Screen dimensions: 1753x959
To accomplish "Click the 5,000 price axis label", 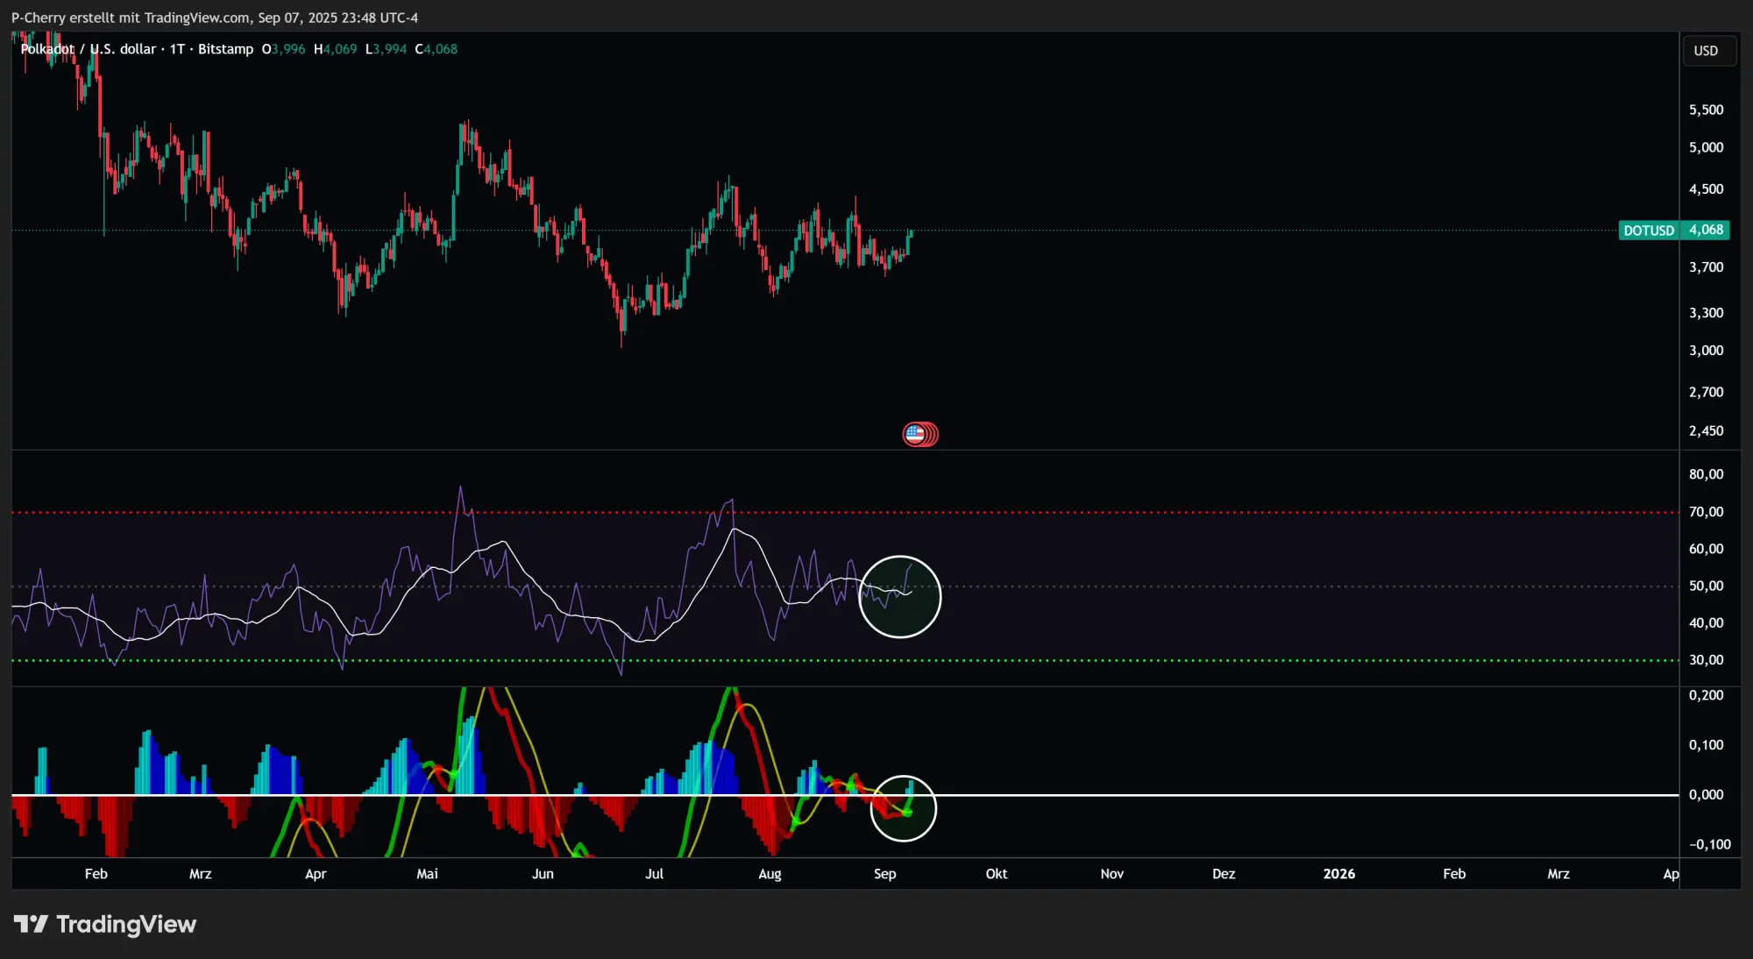I will [1706, 147].
